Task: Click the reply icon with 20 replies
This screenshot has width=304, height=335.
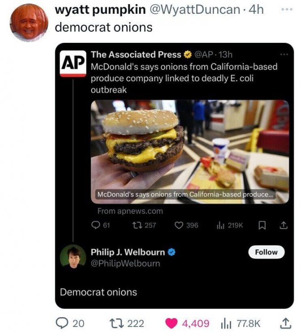Action: [x=61, y=322]
